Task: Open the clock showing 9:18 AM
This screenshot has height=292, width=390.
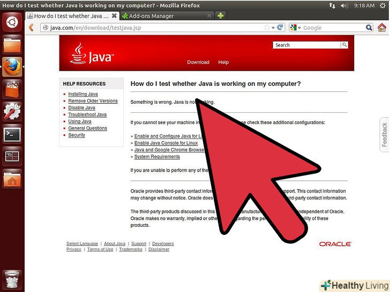Action: click(364, 5)
